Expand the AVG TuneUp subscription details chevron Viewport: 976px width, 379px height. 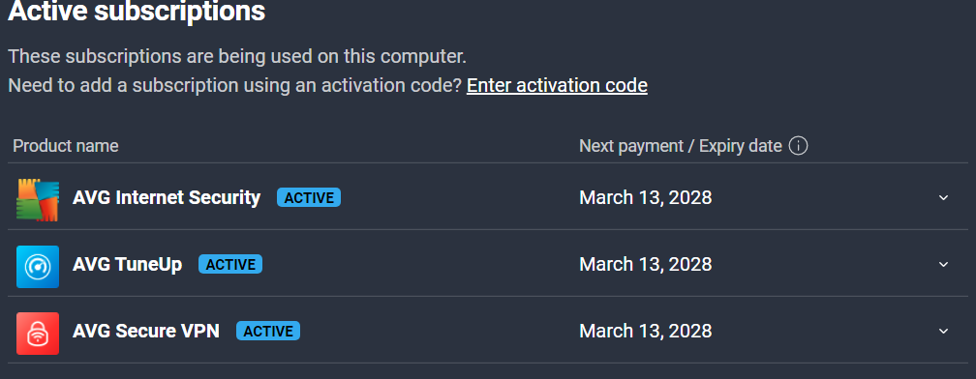(944, 264)
